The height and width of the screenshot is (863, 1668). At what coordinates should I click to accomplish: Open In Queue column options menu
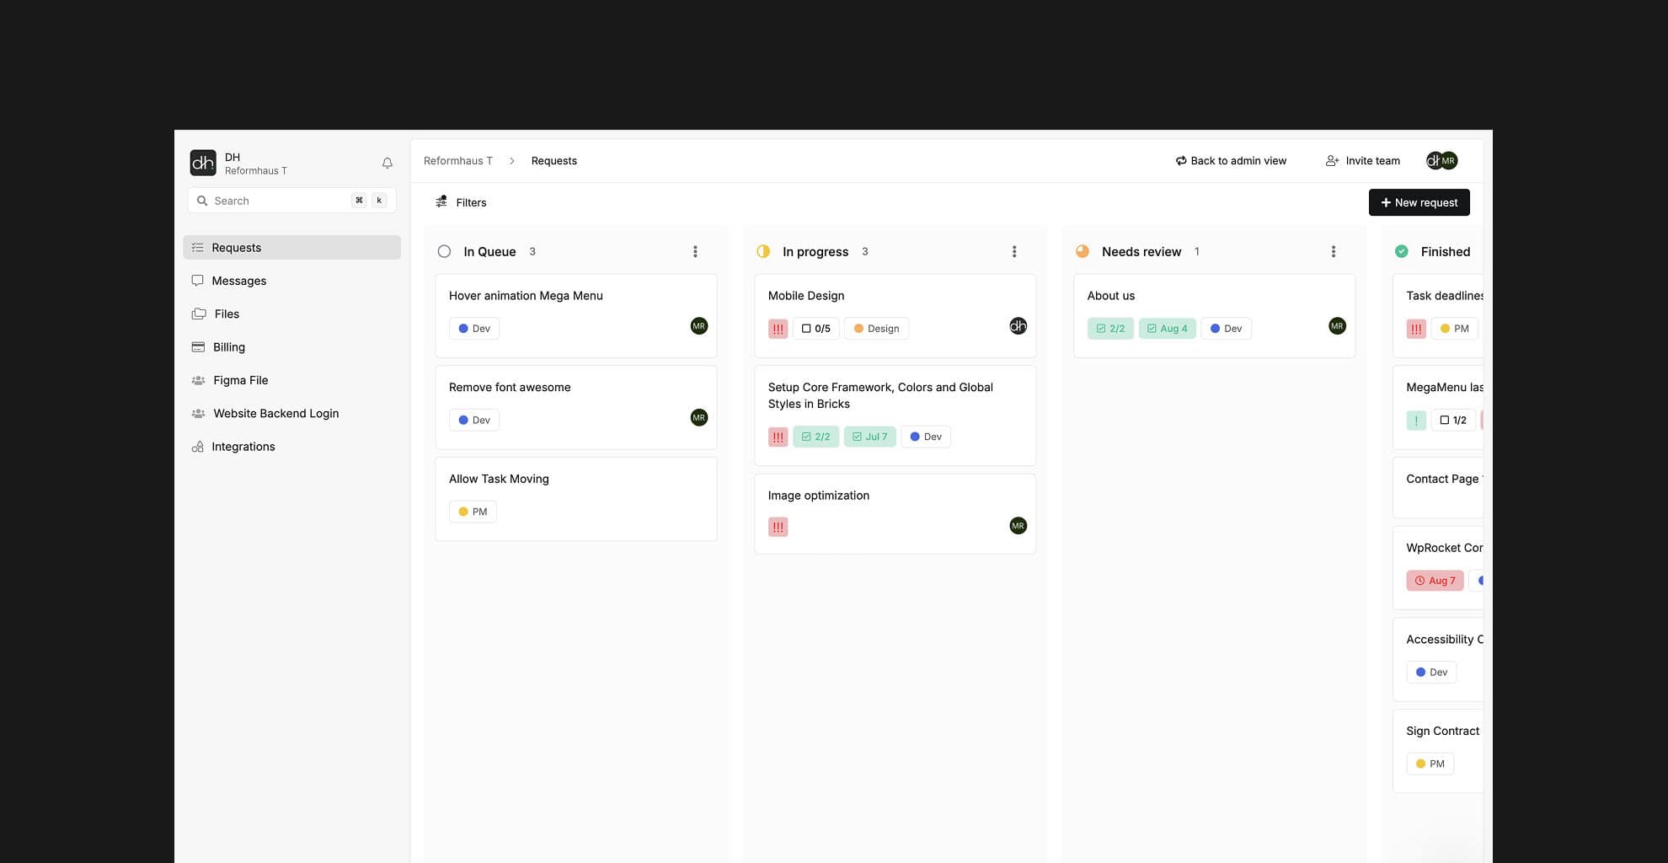(x=695, y=251)
